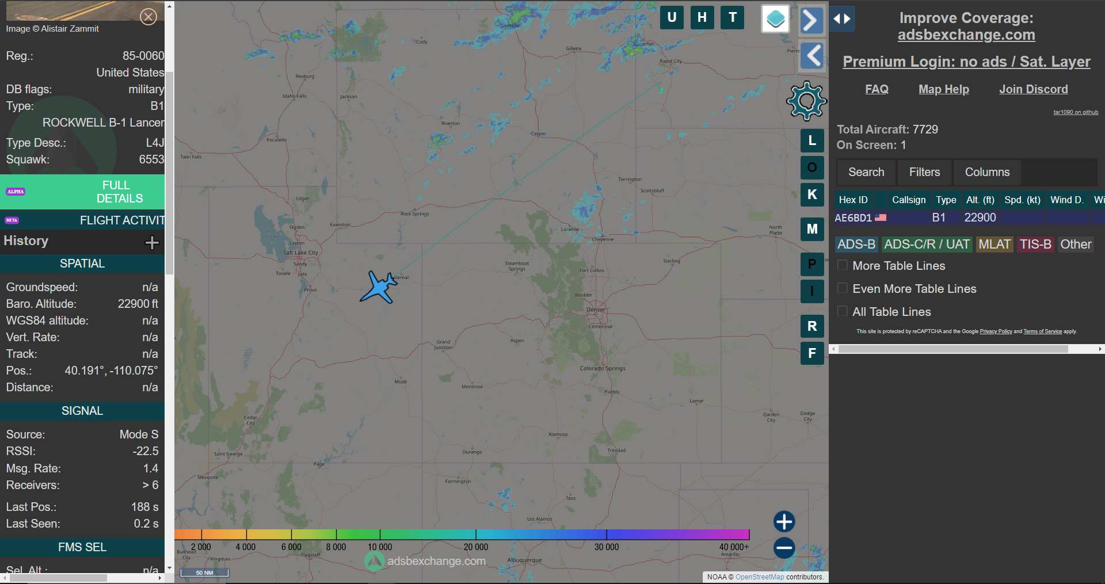Open the Privacy Policy link
The height and width of the screenshot is (584, 1105).
pos(996,331)
